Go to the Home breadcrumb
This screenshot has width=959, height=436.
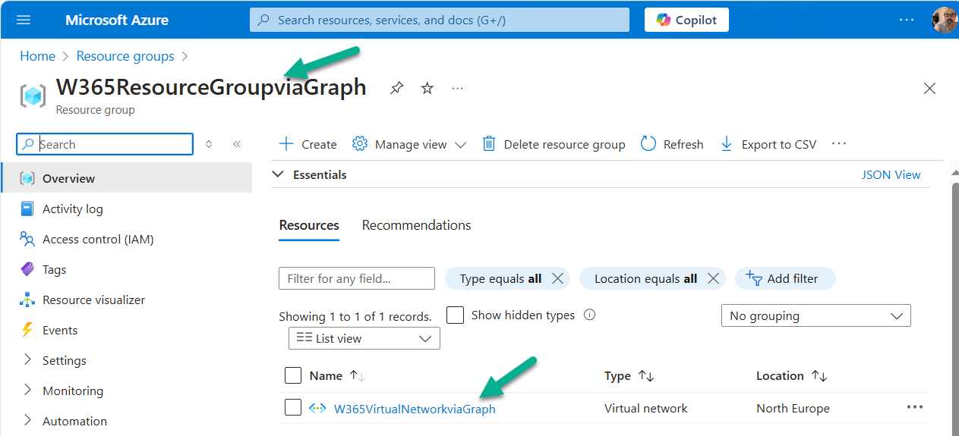pyautogui.click(x=37, y=56)
